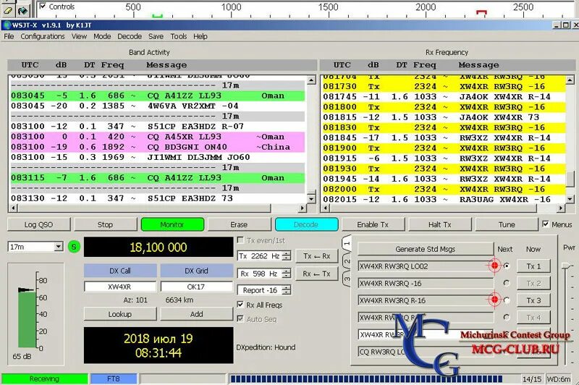Select the Next radio button for Tx 3
The width and height of the screenshot is (579, 385).
coord(506,300)
